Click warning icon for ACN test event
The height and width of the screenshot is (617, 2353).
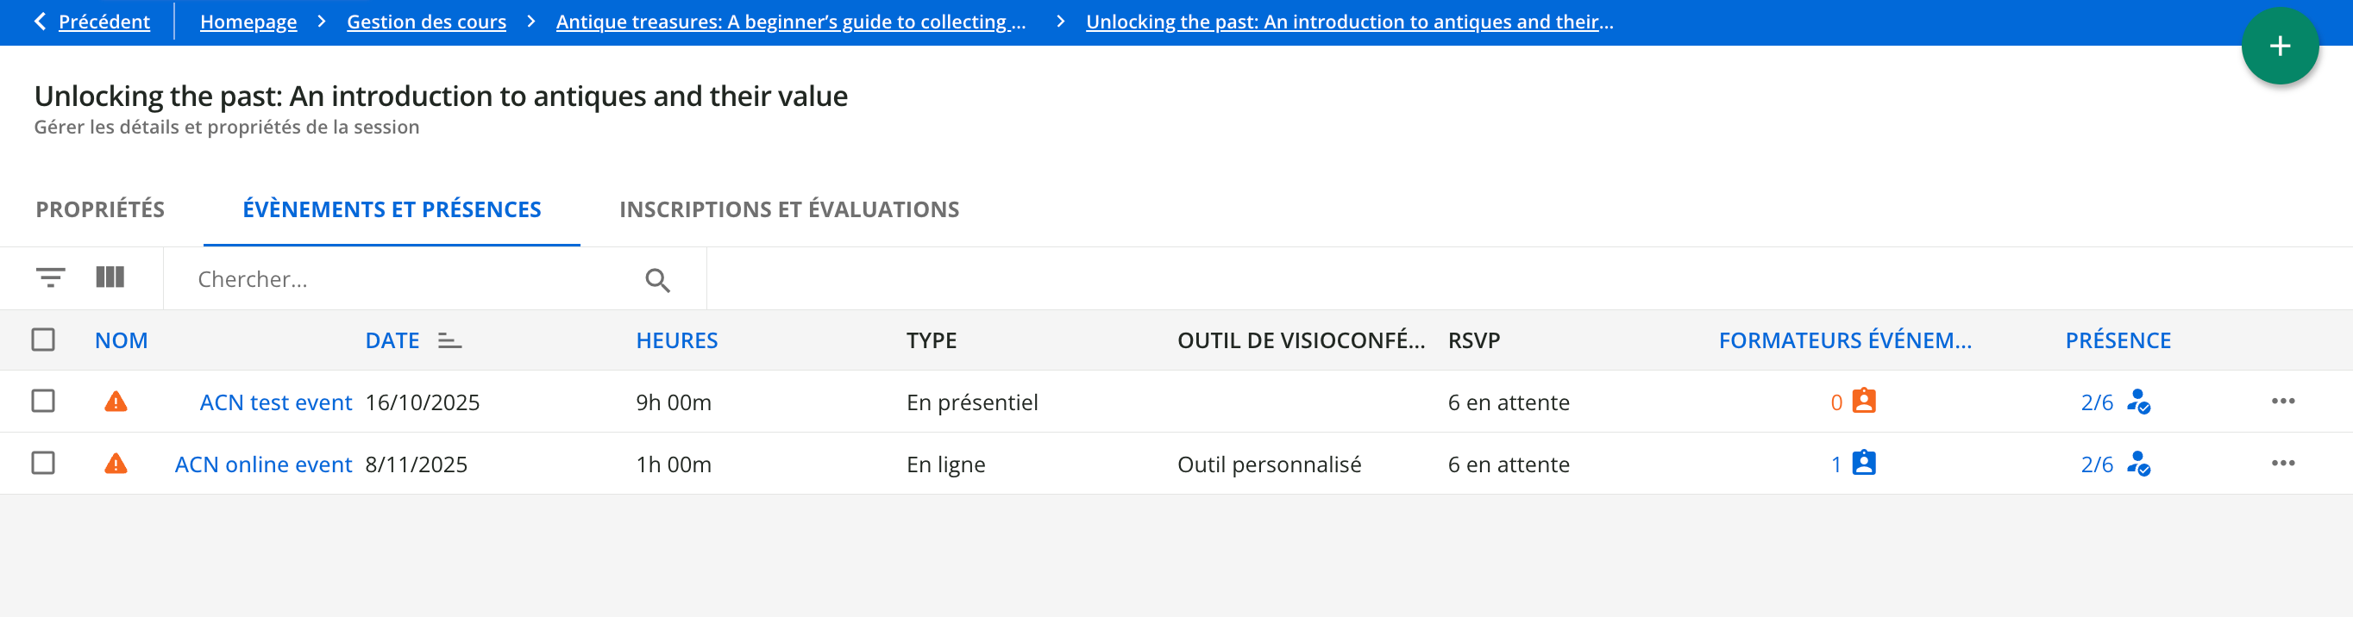116,402
